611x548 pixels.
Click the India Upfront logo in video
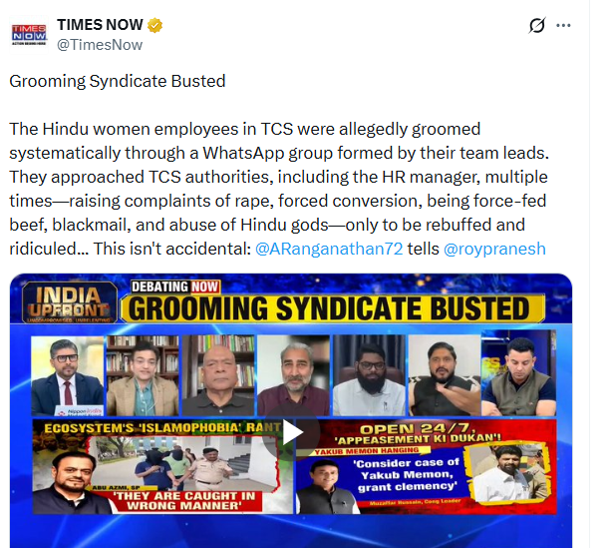70,300
